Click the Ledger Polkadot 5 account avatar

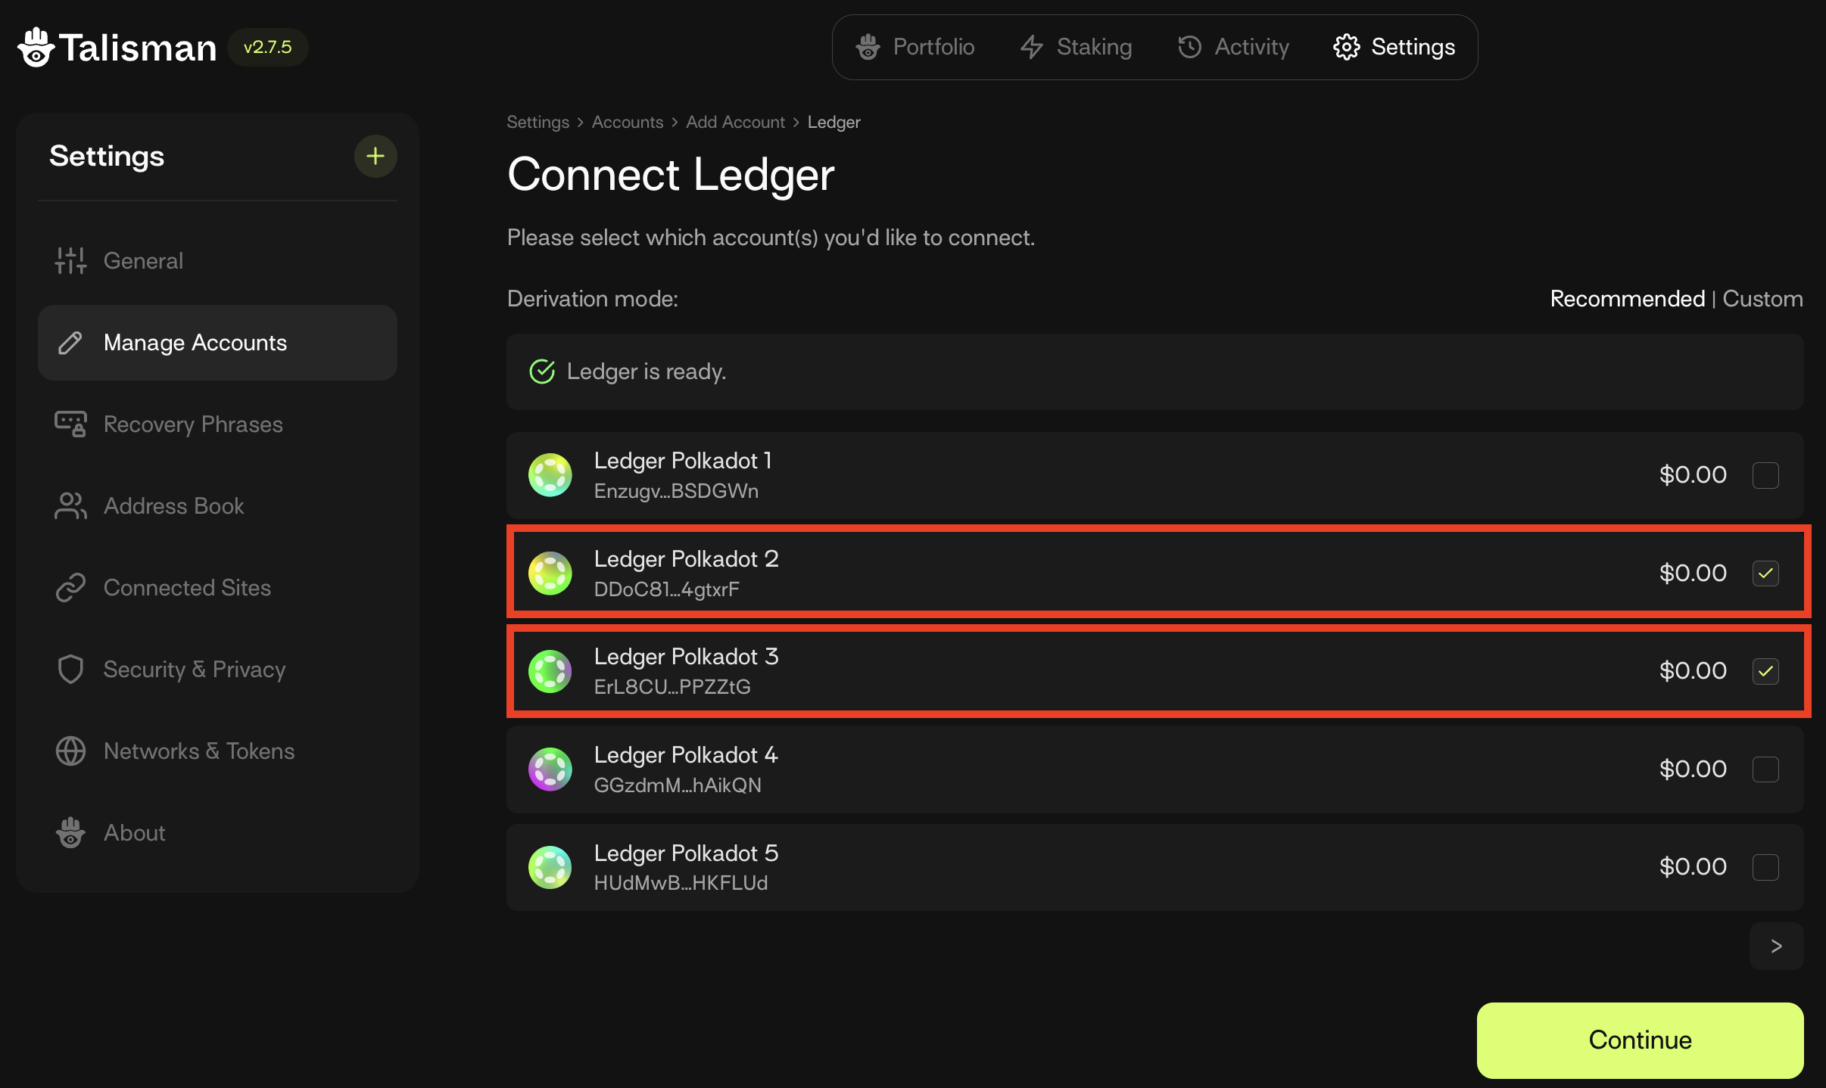[x=550, y=867]
